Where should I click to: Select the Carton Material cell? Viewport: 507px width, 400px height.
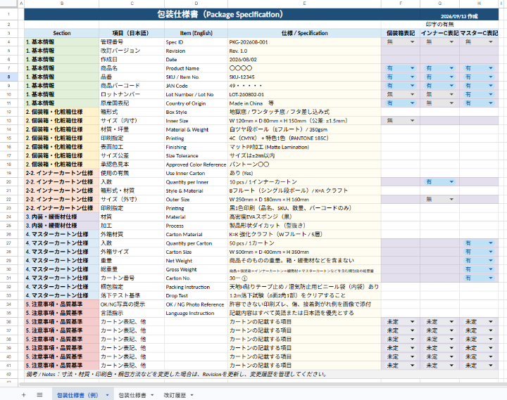pyautogui.click(x=196, y=234)
